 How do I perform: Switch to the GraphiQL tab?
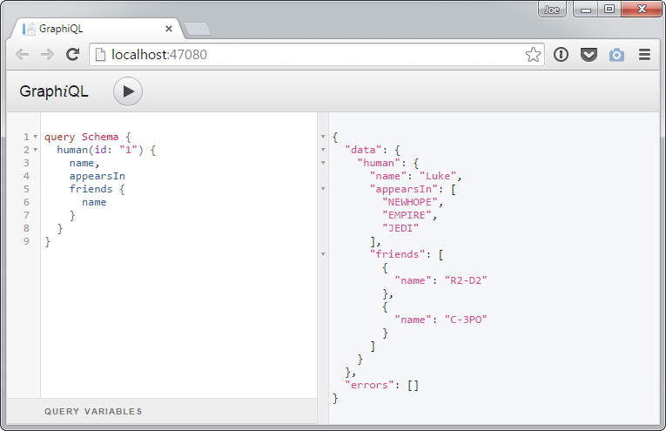click(x=97, y=29)
